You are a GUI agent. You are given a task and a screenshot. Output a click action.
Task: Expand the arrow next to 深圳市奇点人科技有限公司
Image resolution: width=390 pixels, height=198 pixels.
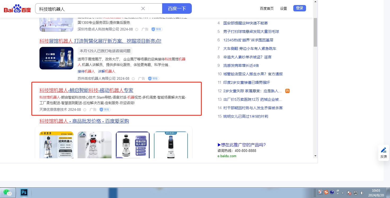point(137,29)
